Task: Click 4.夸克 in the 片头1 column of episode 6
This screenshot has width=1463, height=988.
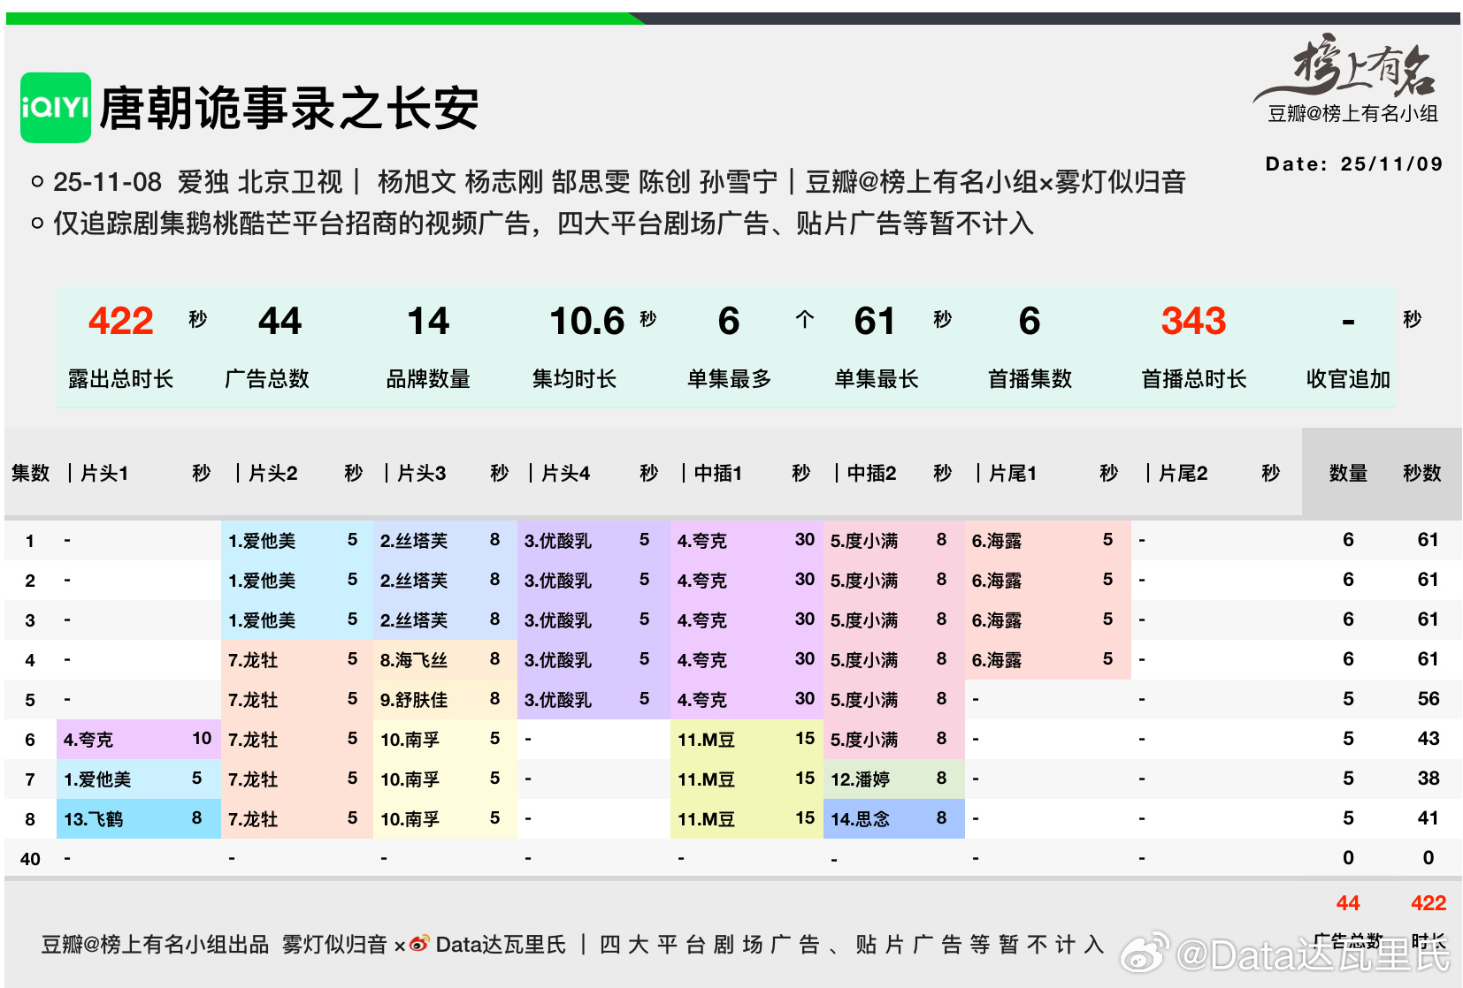Action: point(88,740)
